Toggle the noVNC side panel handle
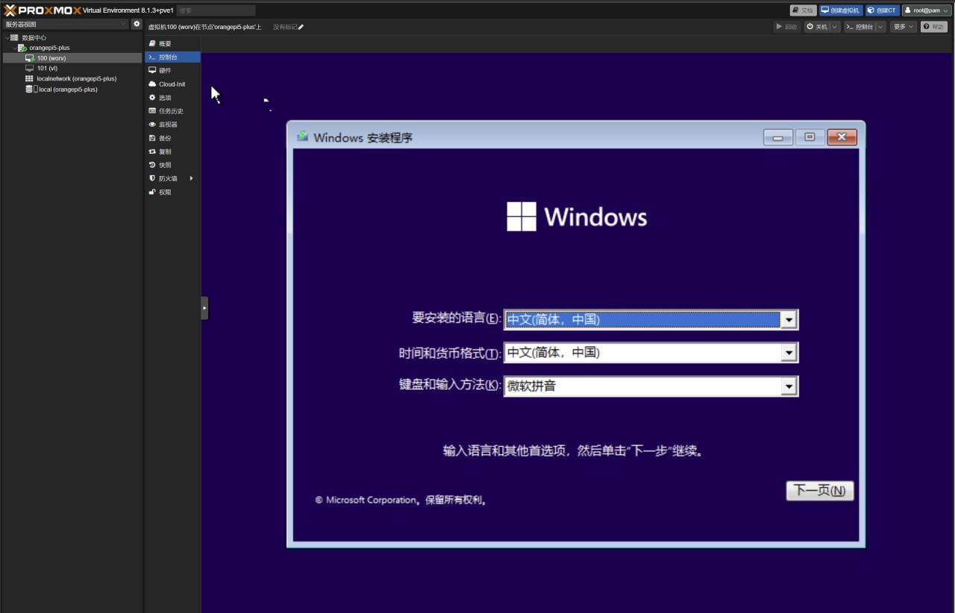Screen dimensions: 955x613 pyautogui.click(x=204, y=308)
